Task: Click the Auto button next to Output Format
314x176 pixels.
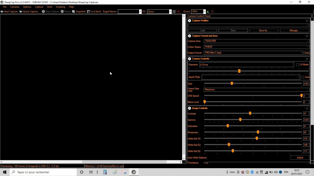Action: click(307, 53)
